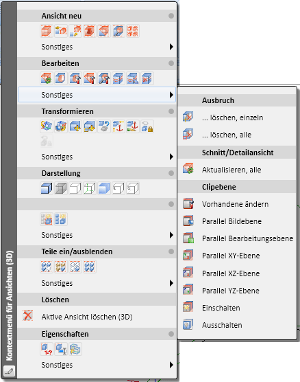Click the highlighted Sonstiges row under Bearbeiten
The image size is (300, 382).
pyautogui.click(x=97, y=95)
